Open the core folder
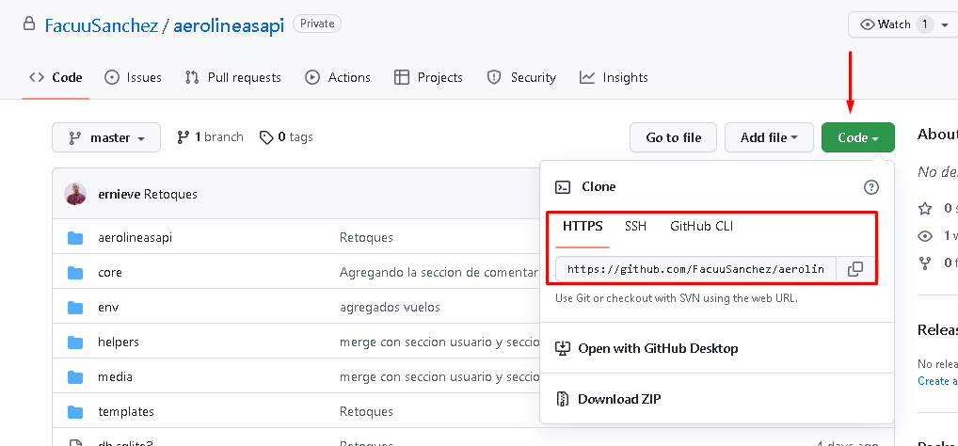The image size is (958, 446). click(110, 273)
